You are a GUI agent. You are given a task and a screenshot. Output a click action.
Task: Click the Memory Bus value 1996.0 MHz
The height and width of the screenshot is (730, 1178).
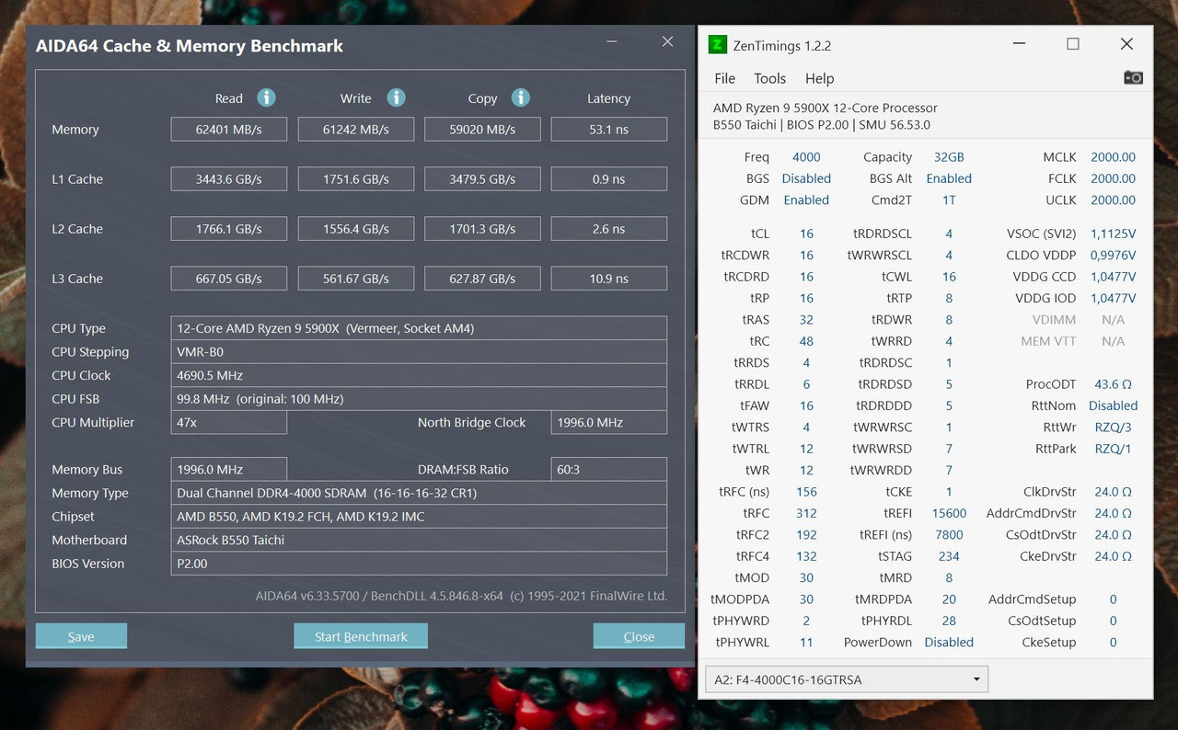click(229, 469)
